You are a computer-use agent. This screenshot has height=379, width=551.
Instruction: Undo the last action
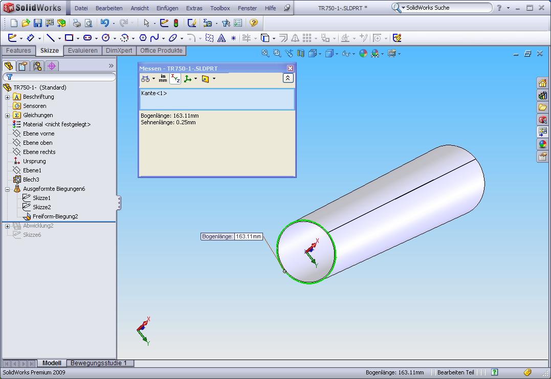(x=104, y=23)
